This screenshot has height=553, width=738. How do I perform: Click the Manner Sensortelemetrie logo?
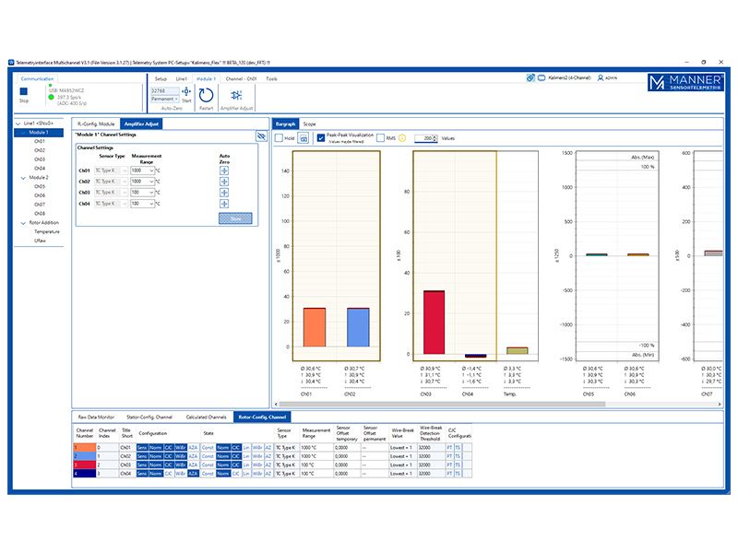tap(685, 82)
